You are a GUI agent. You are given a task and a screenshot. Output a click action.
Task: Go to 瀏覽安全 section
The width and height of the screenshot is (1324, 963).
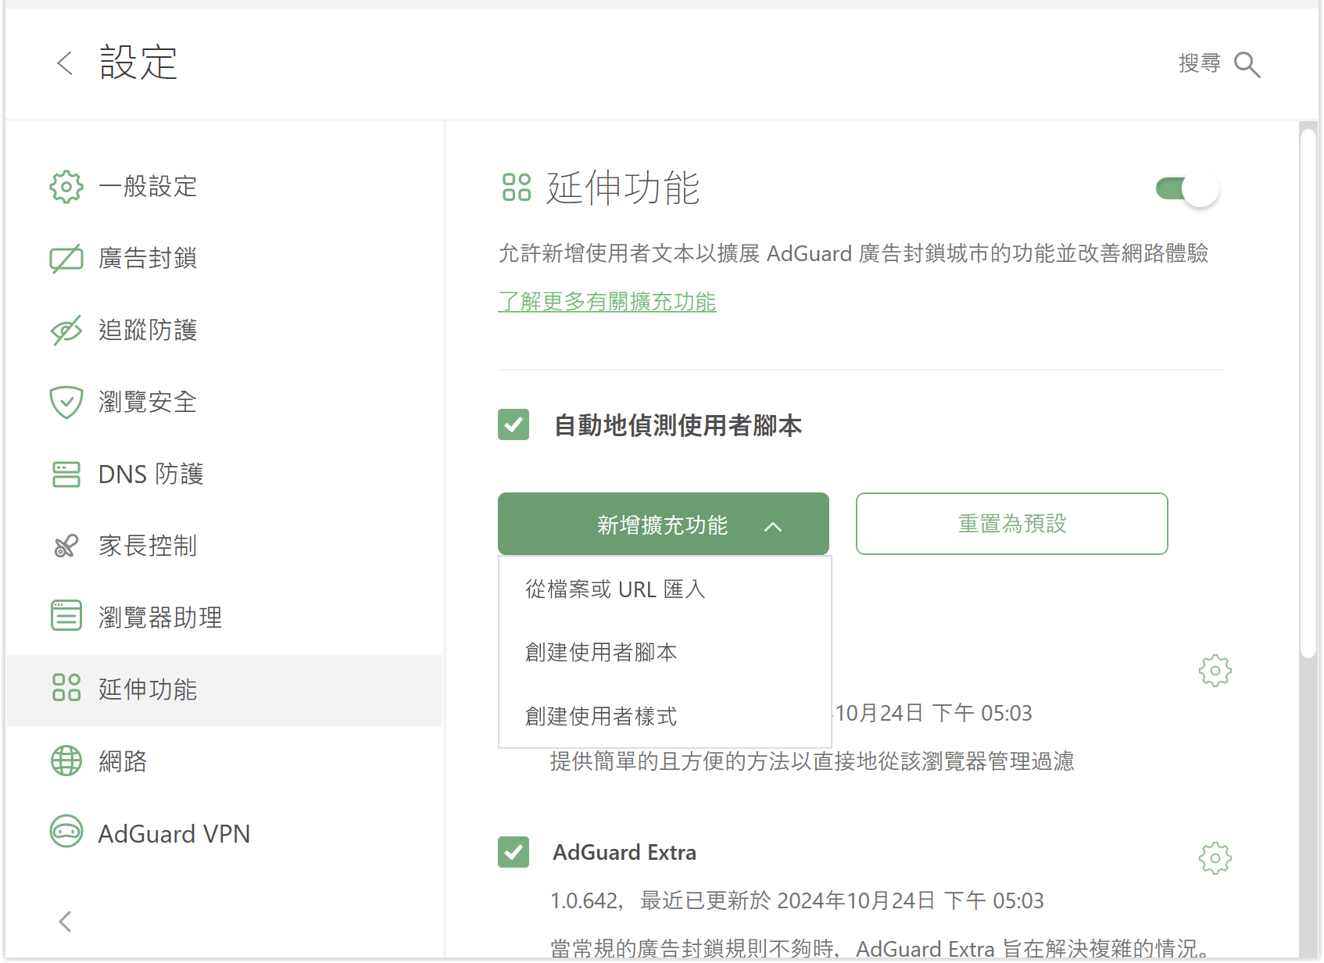224,403
